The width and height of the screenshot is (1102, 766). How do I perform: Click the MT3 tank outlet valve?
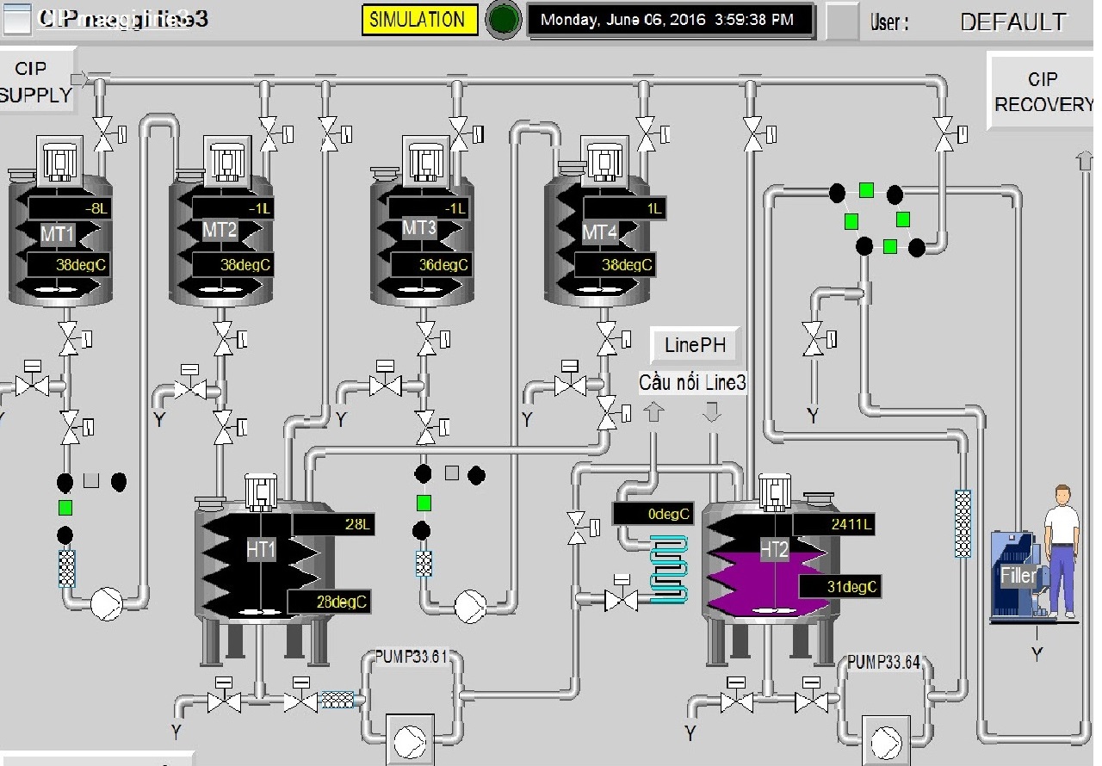click(x=426, y=340)
